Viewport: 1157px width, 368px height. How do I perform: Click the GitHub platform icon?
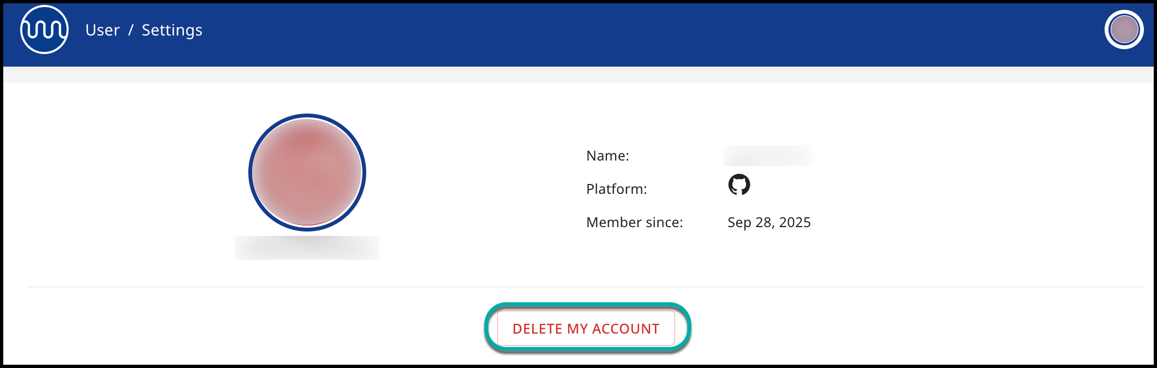tap(739, 185)
